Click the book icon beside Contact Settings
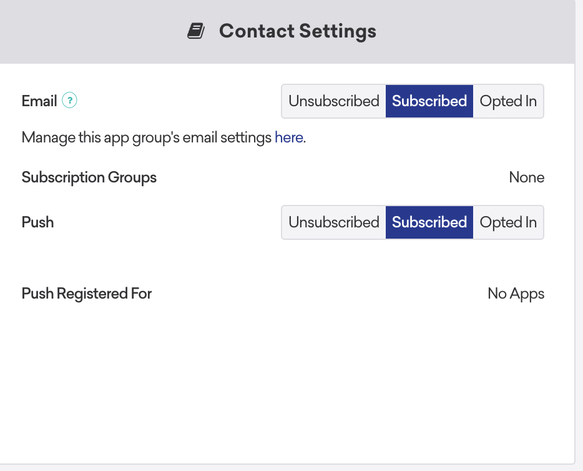Image resolution: width=583 pixels, height=471 pixels. (x=195, y=29)
